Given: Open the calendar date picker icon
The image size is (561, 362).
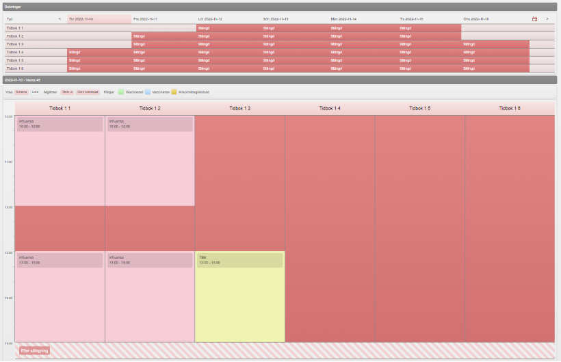Looking at the screenshot, I should pyautogui.click(x=534, y=19).
